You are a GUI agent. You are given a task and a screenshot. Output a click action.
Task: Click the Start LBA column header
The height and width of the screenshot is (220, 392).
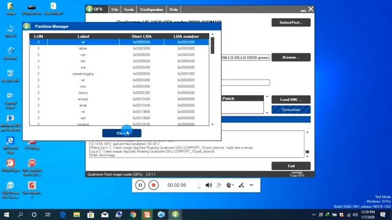tap(141, 37)
